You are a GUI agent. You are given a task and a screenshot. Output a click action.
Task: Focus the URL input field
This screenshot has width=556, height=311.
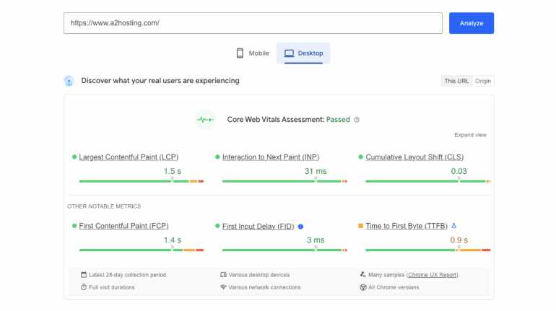coord(253,23)
